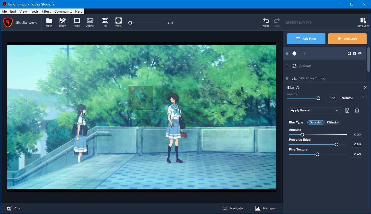Click the Add Look button
371x214 pixels.
coord(347,39)
